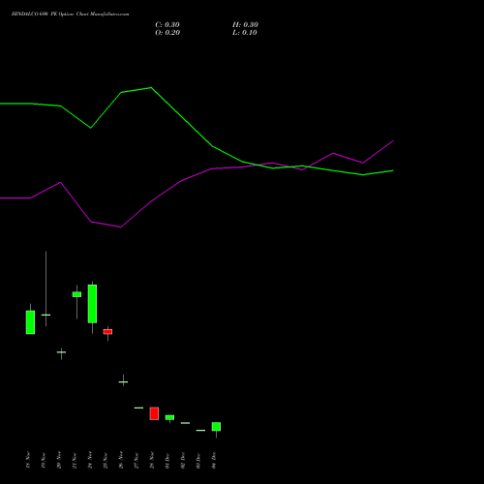Click the HINDALCO options chart title text

[x=70, y=15]
